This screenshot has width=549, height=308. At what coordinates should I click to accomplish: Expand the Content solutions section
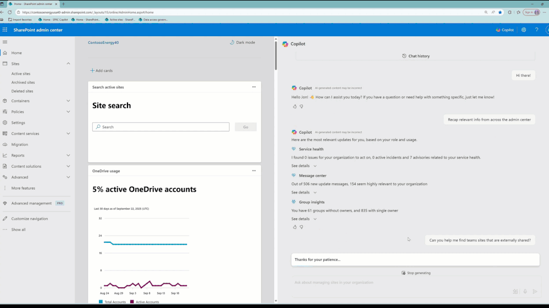click(x=68, y=166)
